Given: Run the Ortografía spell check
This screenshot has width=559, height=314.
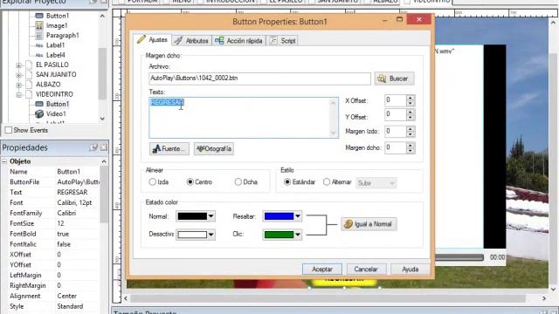Looking at the screenshot, I should 214,148.
